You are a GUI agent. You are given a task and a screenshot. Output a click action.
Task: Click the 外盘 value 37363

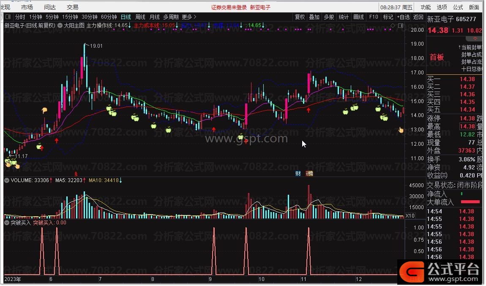click(467, 150)
